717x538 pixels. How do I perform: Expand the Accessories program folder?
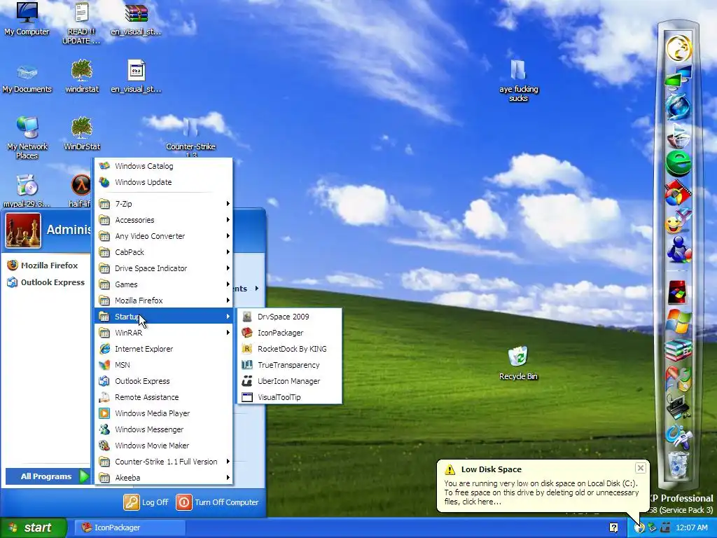click(164, 220)
